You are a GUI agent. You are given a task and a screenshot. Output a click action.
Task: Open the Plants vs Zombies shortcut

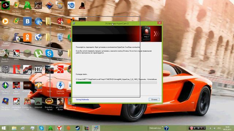pyautogui.click(x=5, y=53)
